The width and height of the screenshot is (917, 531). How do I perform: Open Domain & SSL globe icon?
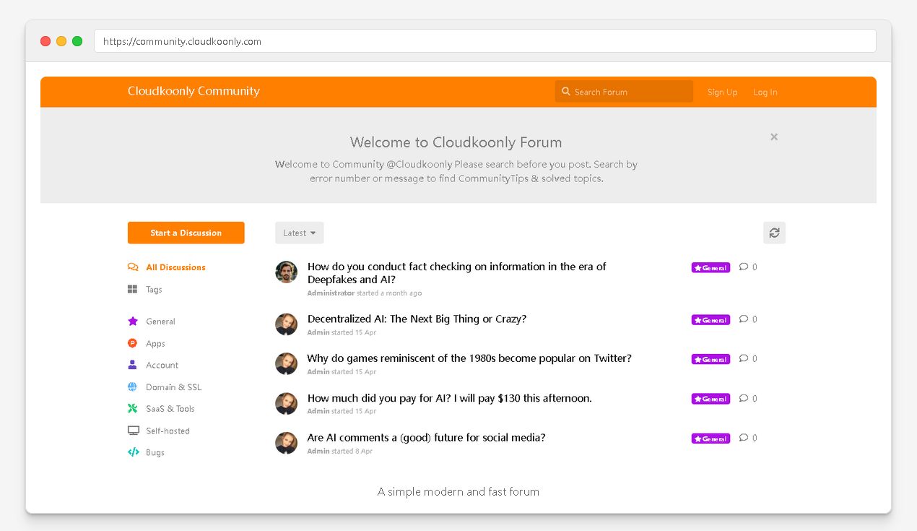(133, 387)
